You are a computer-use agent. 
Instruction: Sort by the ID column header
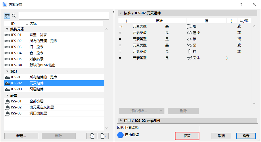point(20,24)
